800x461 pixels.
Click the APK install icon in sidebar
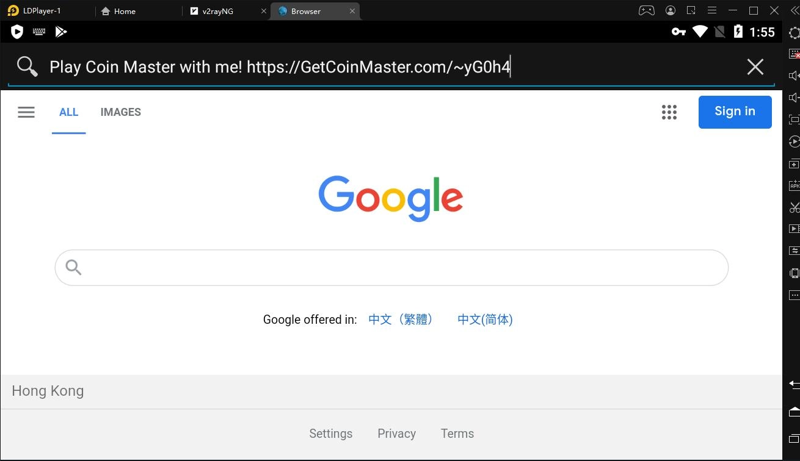pos(794,185)
